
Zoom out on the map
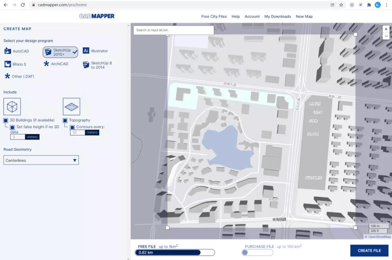click(386, 36)
